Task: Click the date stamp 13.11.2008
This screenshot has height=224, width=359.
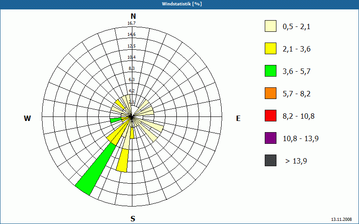Action: [341, 219]
